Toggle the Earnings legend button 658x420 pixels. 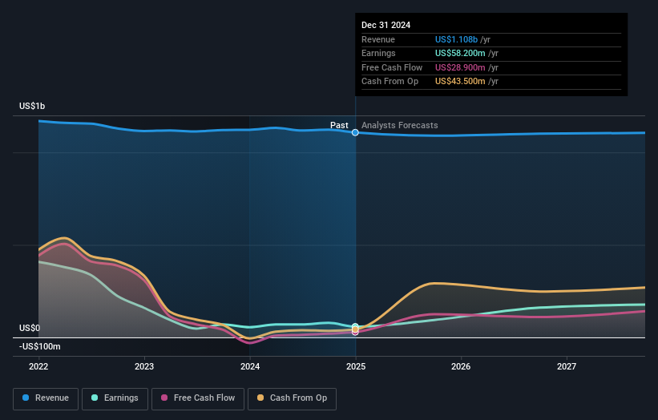115,398
